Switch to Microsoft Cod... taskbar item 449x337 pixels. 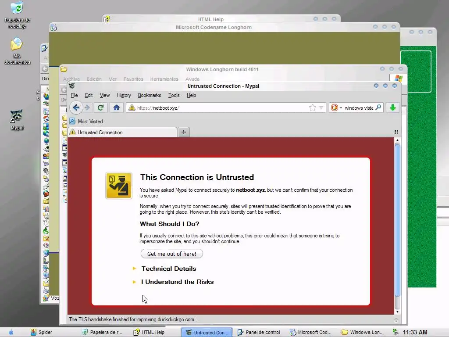pos(311,332)
